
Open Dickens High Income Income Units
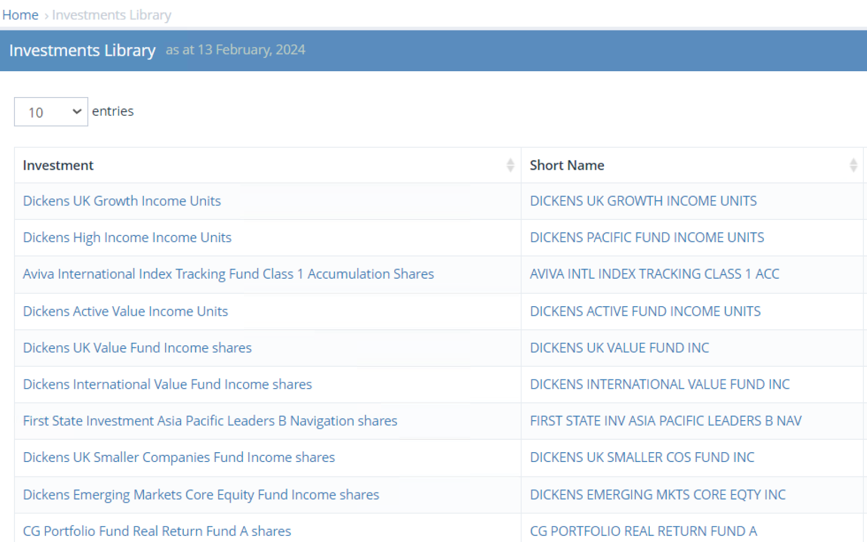click(x=127, y=237)
